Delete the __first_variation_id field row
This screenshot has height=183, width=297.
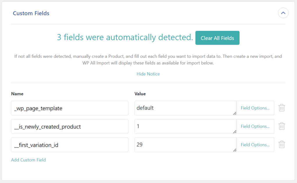pyautogui.click(x=282, y=144)
